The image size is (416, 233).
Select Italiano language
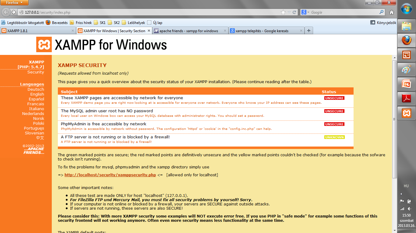pos(37,109)
